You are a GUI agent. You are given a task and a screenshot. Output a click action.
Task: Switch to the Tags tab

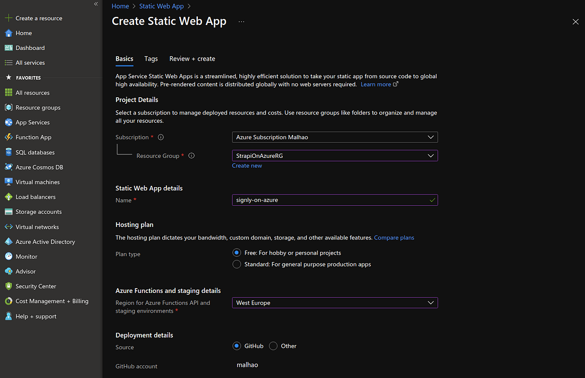pyautogui.click(x=151, y=58)
